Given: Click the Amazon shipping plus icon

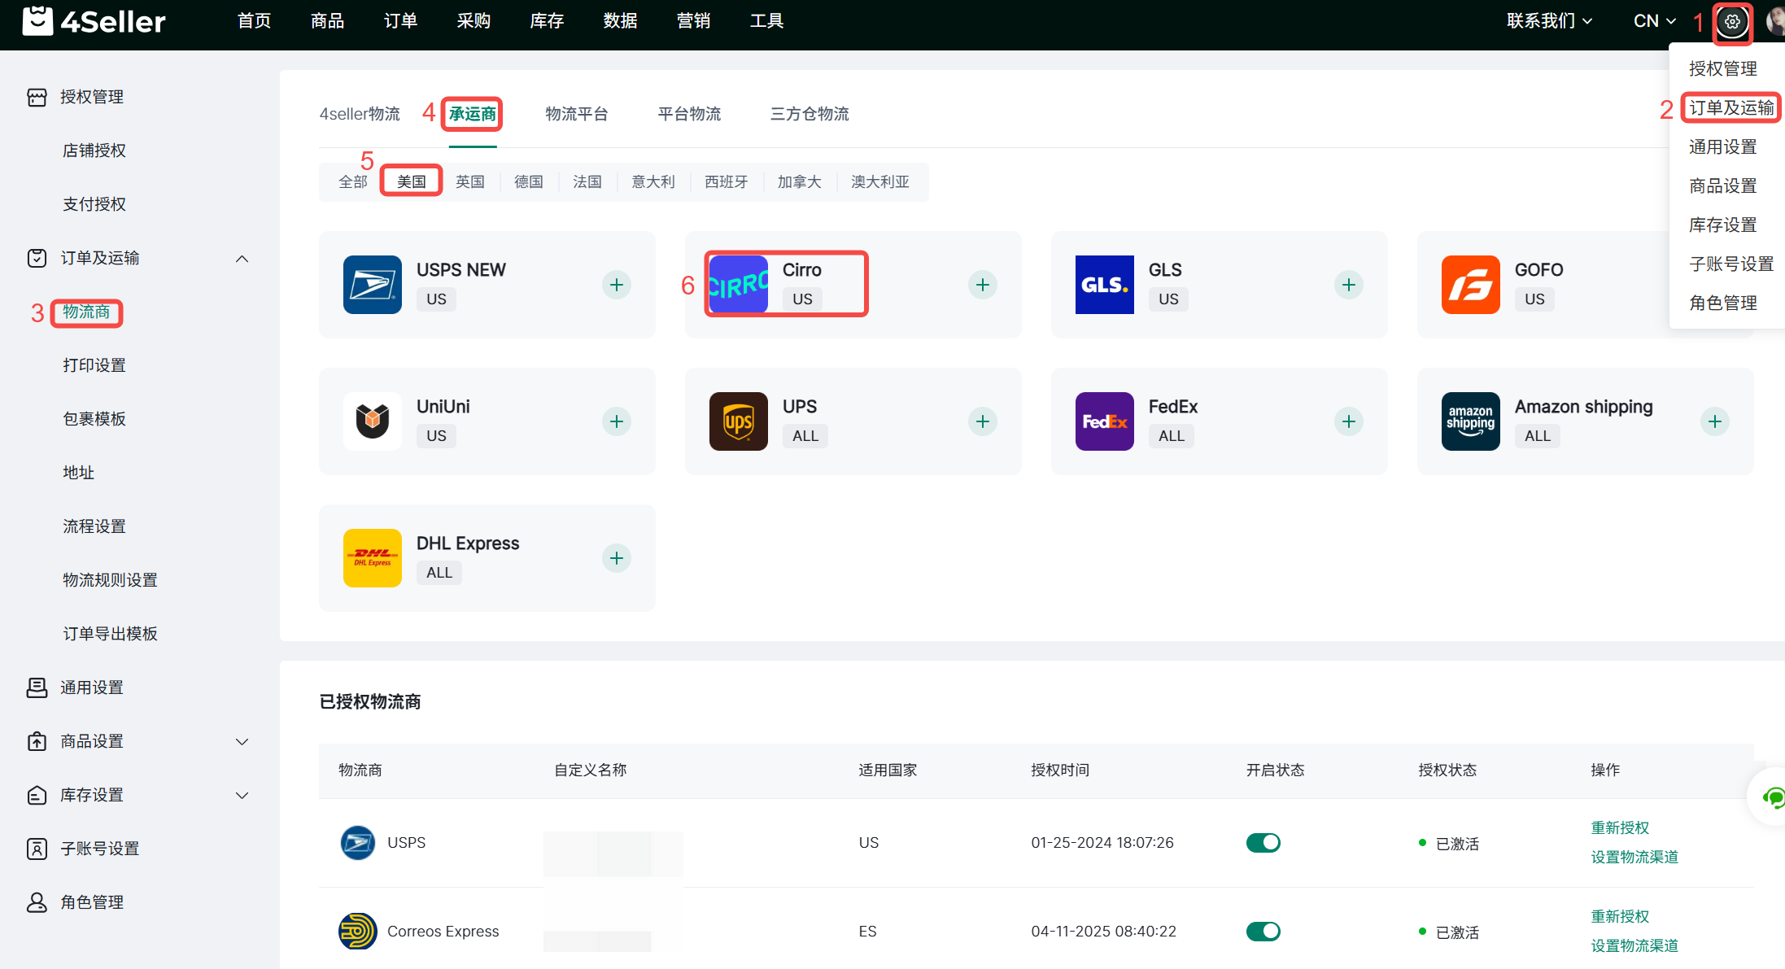Looking at the screenshot, I should [x=1715, y=421].
